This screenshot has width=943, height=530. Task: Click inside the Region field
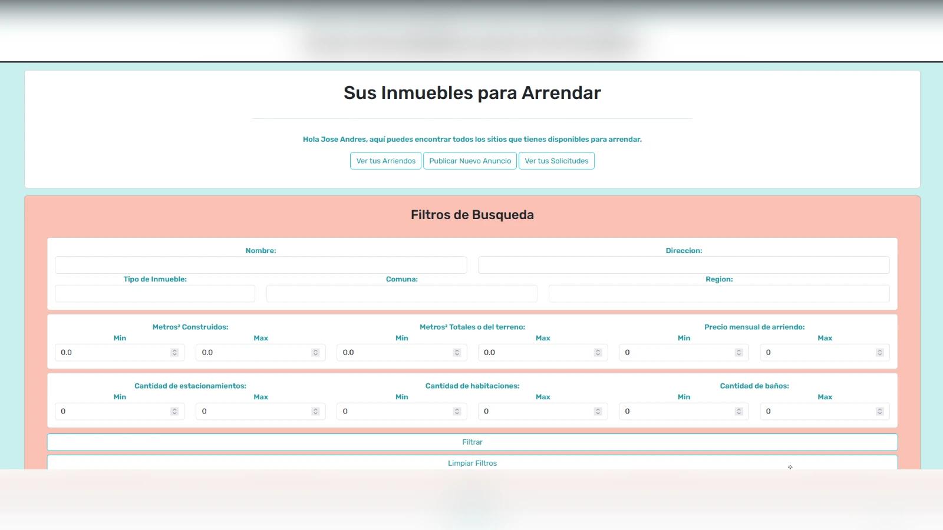pos(719,293)
